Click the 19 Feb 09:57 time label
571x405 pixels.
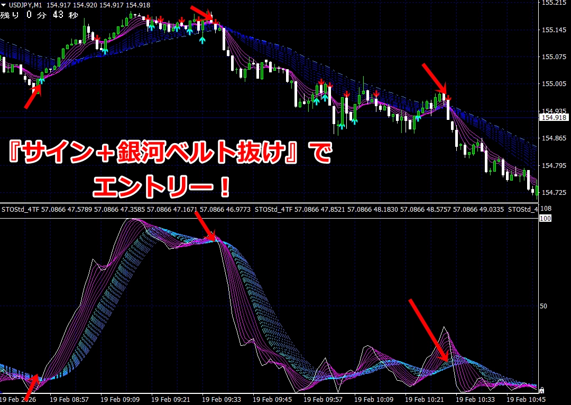point(323,400)
